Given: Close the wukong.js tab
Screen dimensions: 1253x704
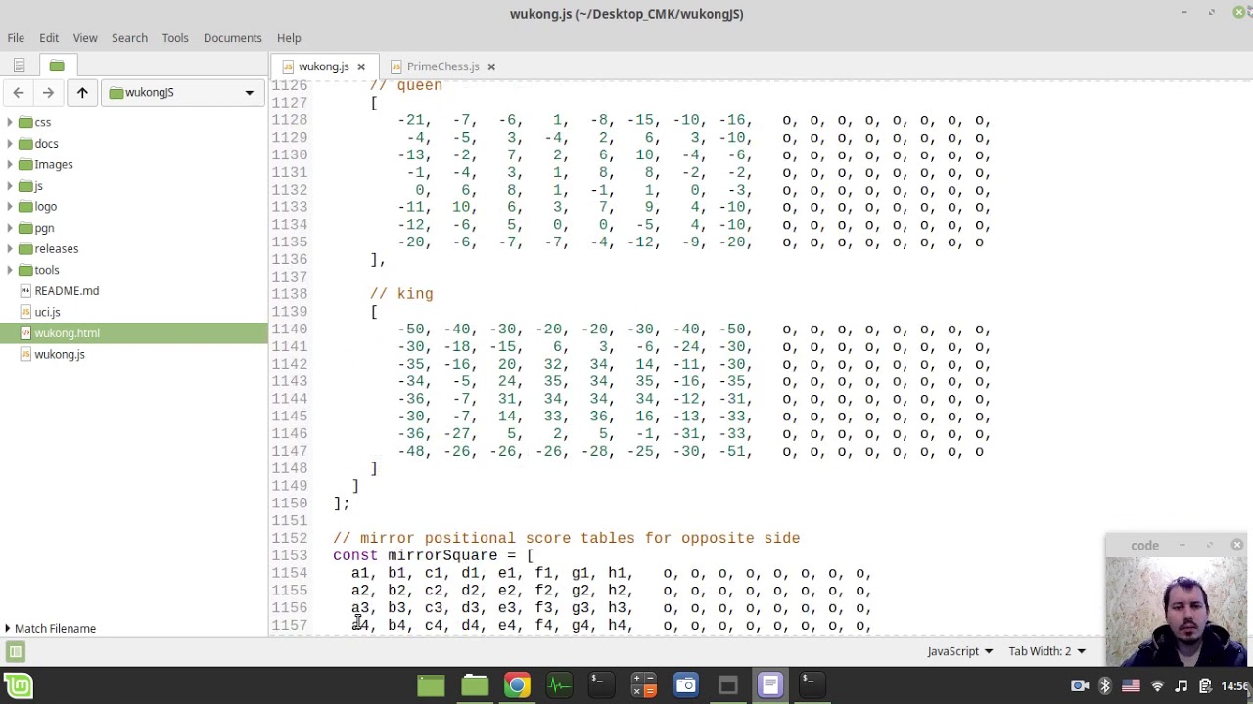Looking at the screenshot, I should pos(361,66).
